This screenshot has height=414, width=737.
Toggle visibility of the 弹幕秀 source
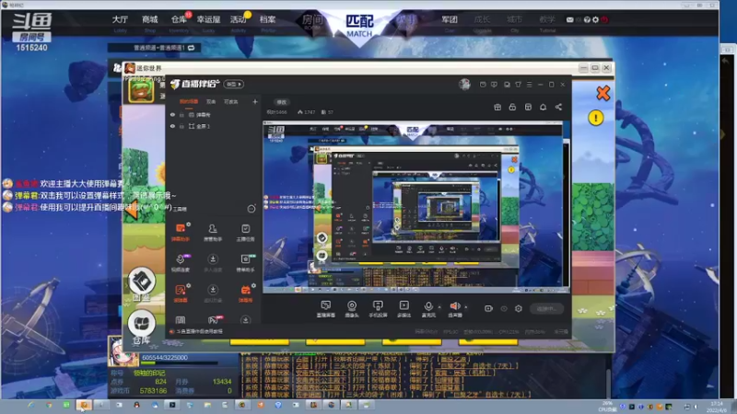[x=172, y=114]
